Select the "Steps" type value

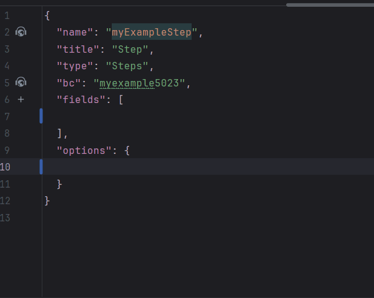coord(130,66)
